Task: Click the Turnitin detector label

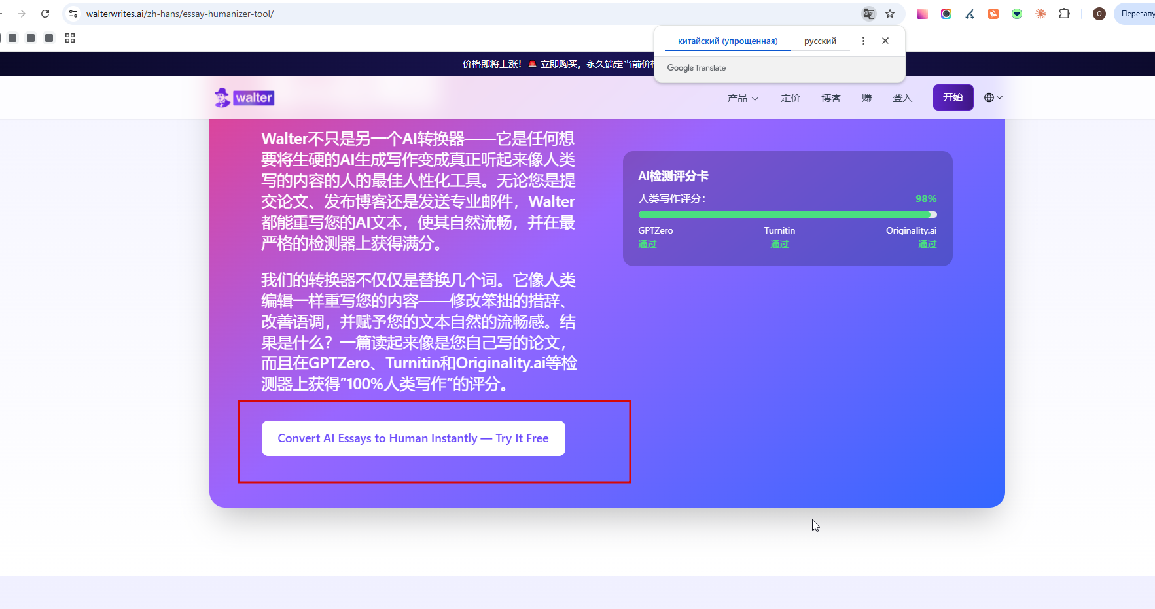Action: coord(779,230)
